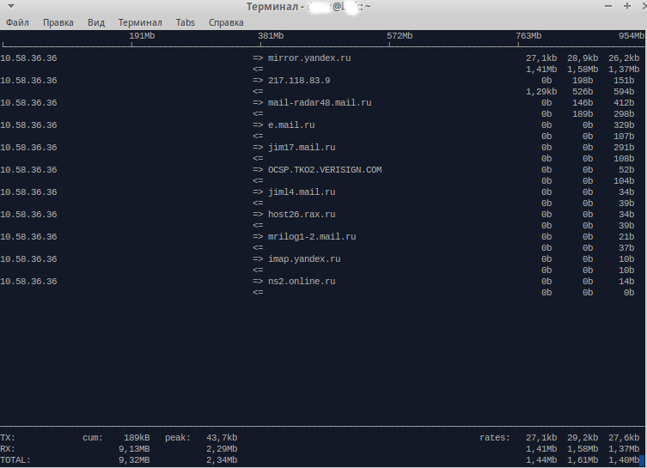Click the mirror.yandex.ru host entry
The width and height of the screenshot is (647, 468).
[309, 58]
